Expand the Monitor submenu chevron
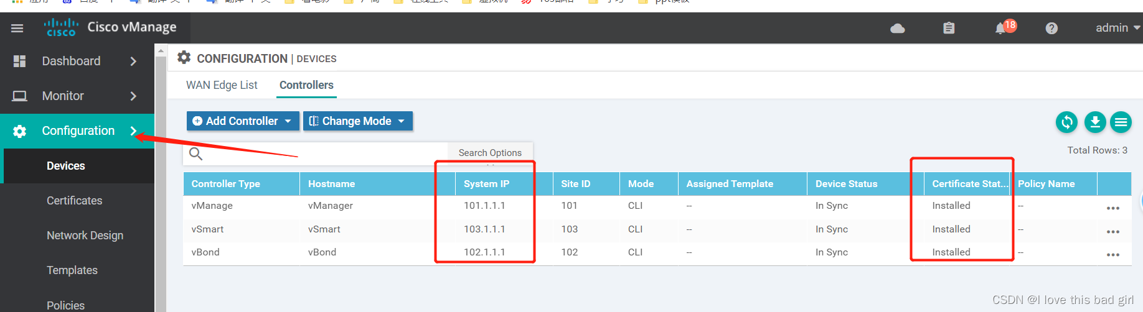Screen dimensions: 1143x312 click(133, 96)
